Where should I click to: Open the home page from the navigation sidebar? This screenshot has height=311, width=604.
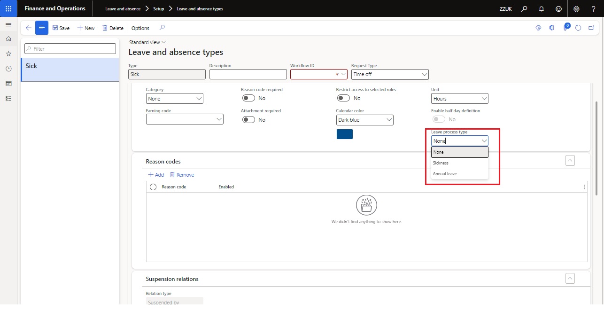tap(8, 39)
